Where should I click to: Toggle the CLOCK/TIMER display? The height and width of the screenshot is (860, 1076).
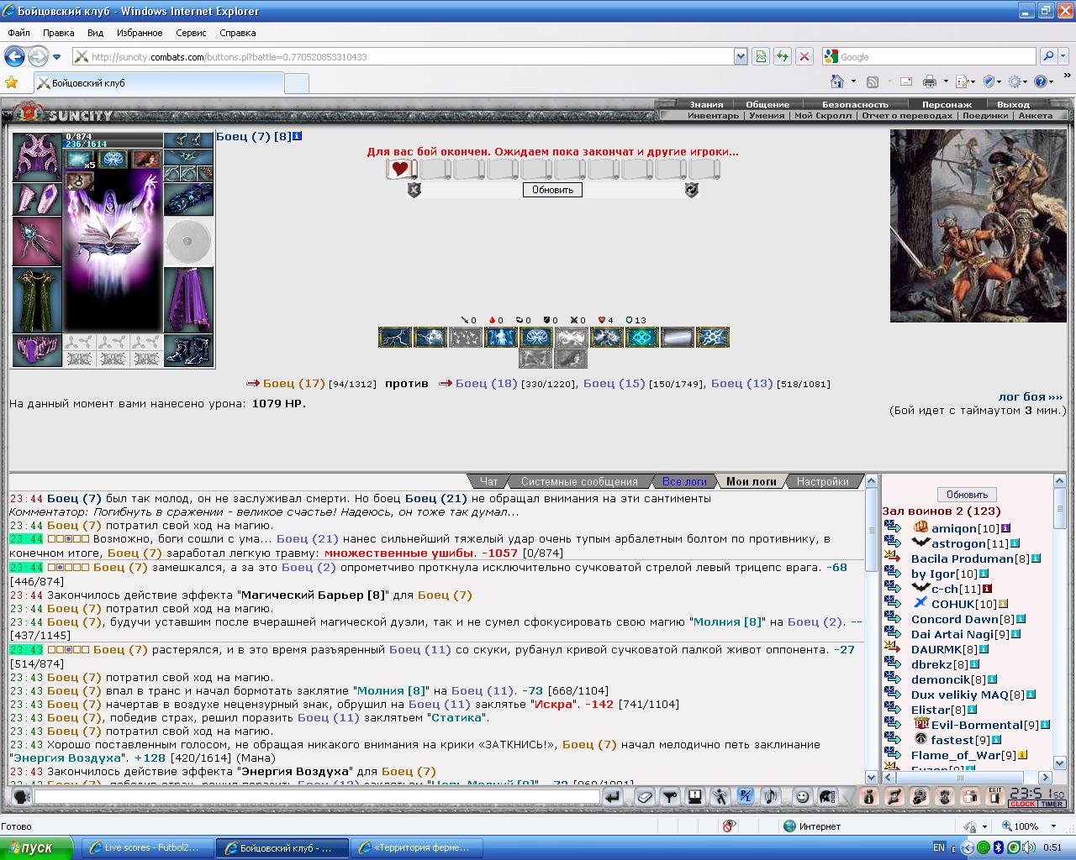(x=1037, y=804)
